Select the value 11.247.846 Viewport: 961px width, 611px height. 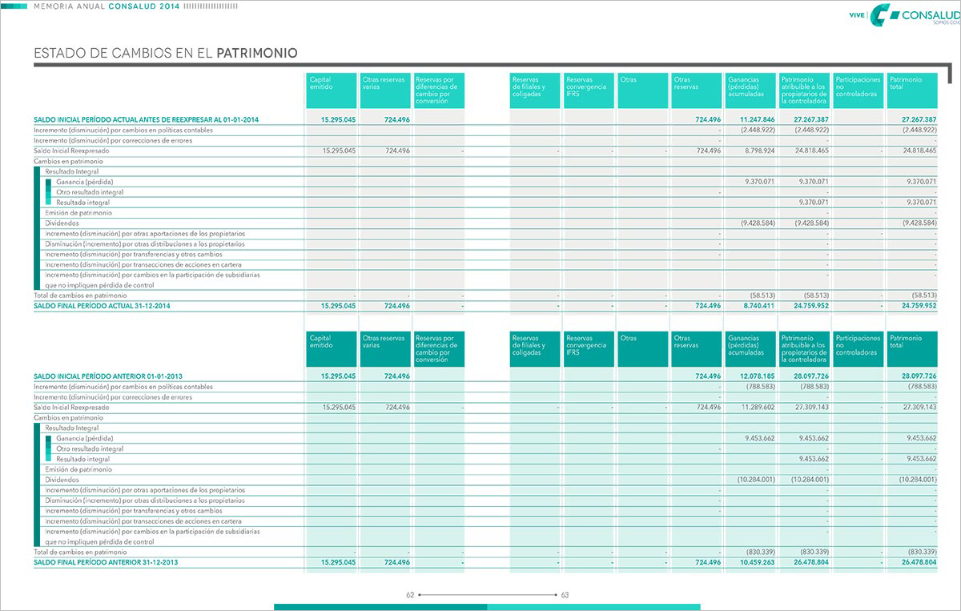point(758,119)
